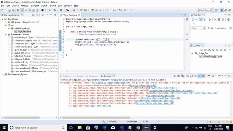Minimize the Console view panel

[x=225, y=76]
